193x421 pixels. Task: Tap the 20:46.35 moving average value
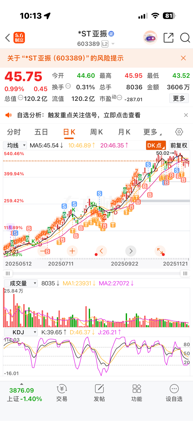(115, 145)
